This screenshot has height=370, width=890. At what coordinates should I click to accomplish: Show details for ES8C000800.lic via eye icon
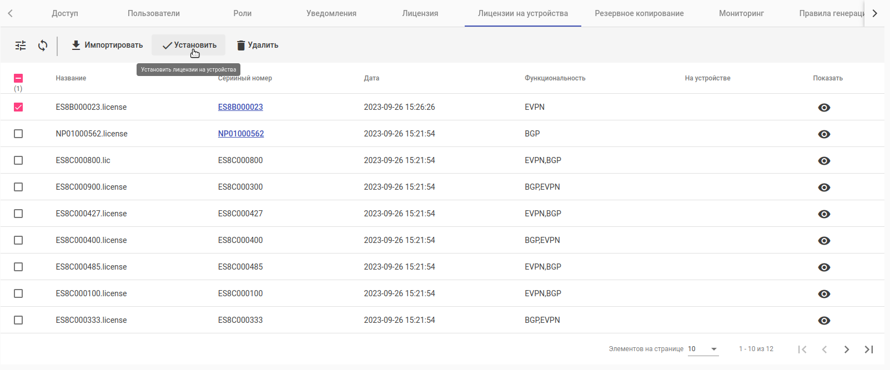[x=824, y=161]
